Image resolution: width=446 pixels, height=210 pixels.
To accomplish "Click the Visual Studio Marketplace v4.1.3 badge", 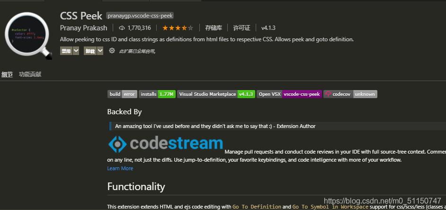I will point(216,94).
